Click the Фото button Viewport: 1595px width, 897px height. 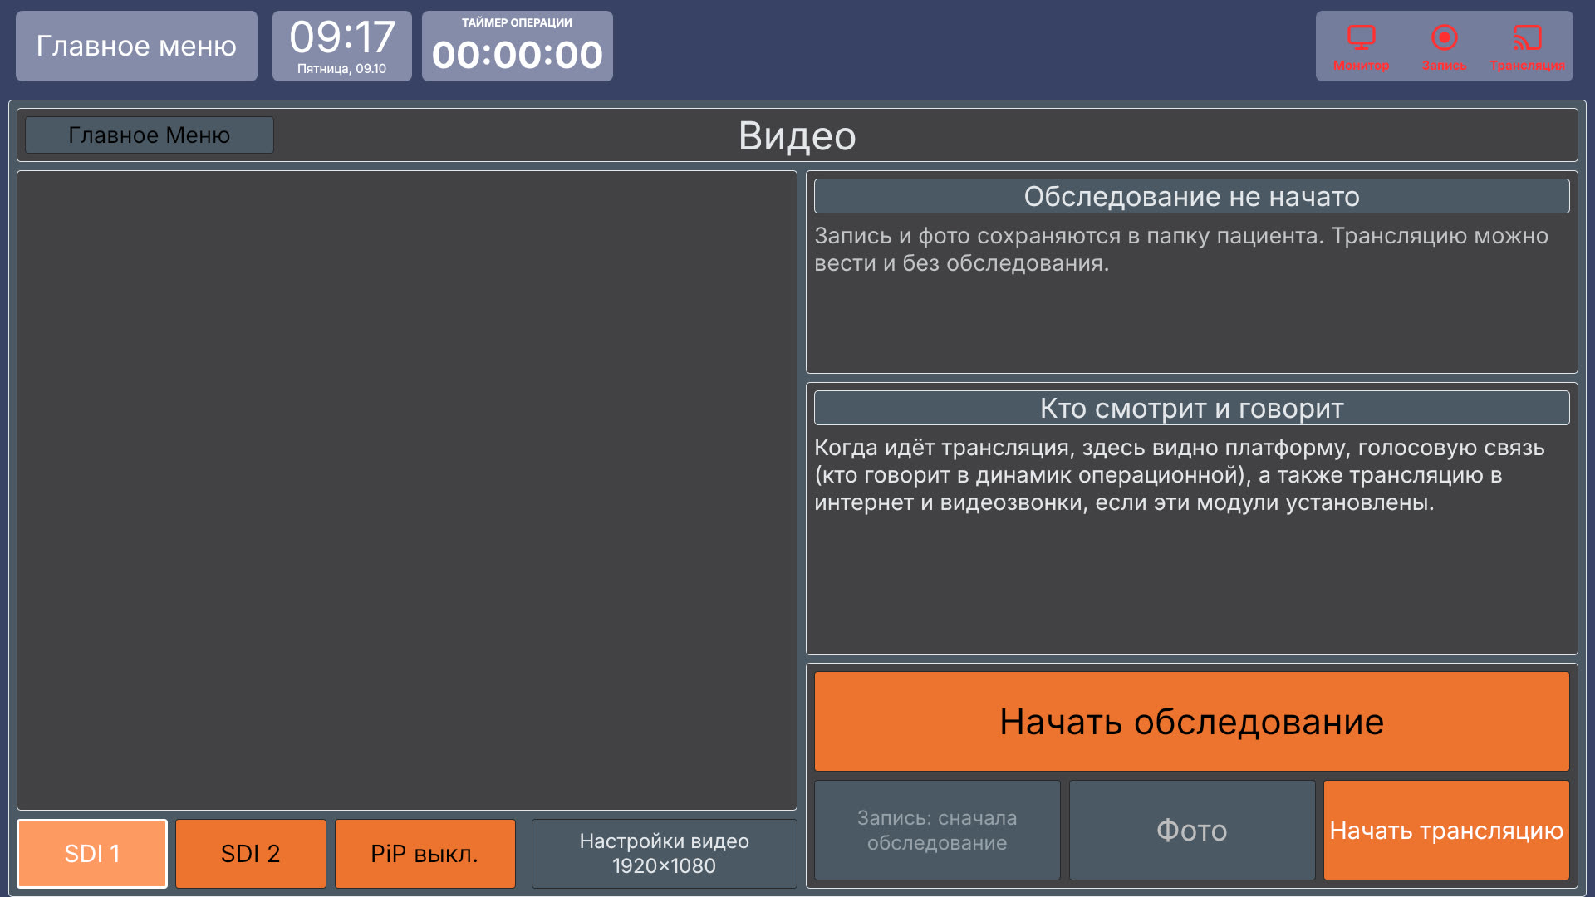(1191, 830)
